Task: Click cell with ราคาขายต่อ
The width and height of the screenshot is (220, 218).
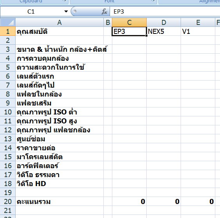Action: pos(59,148)
